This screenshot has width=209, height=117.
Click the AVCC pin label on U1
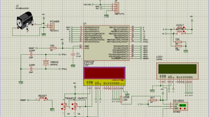[87, 48]
